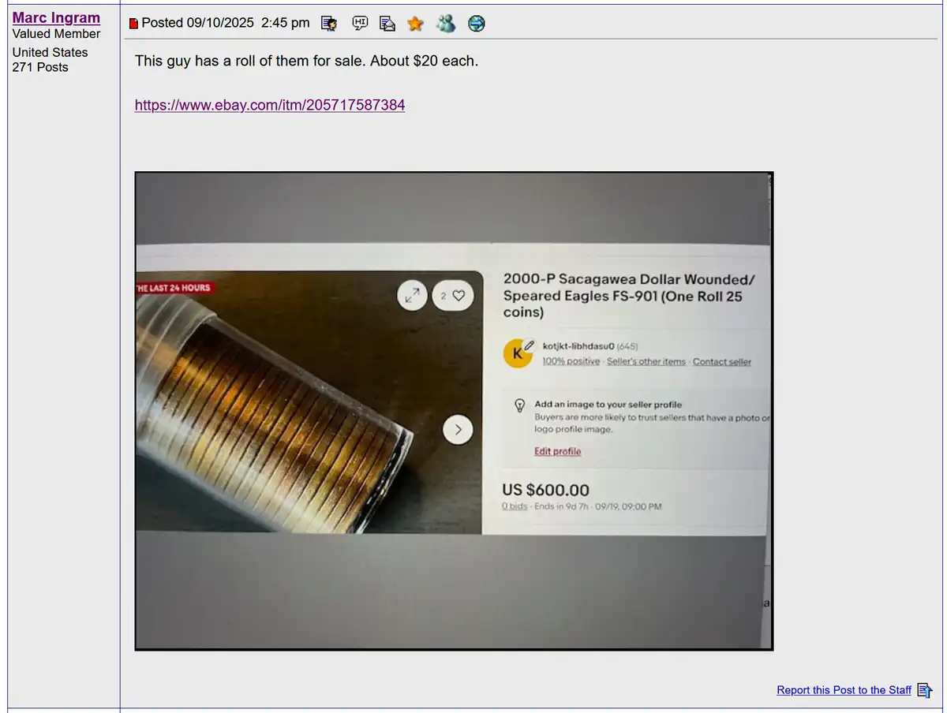Click the email envelope icon in post header
947x713 pixels.
387,24
